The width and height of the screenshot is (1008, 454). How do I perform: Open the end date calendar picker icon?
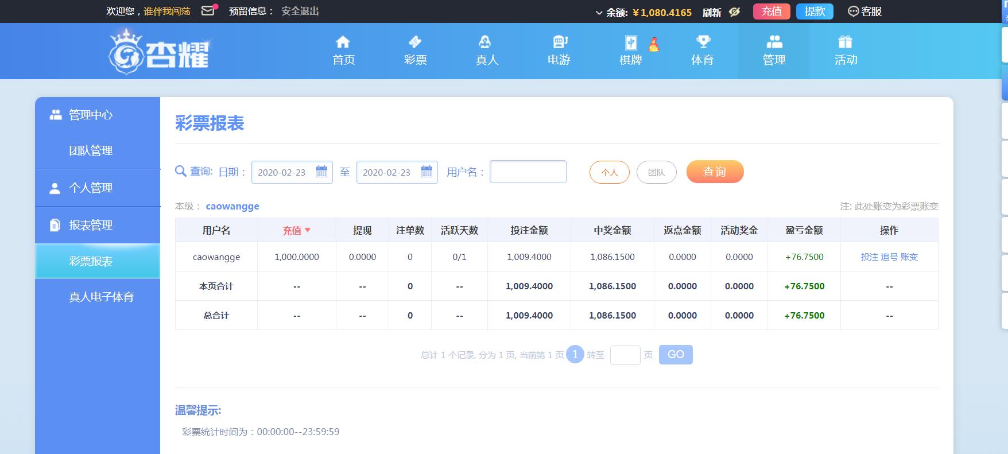click(x=427, y=172)
